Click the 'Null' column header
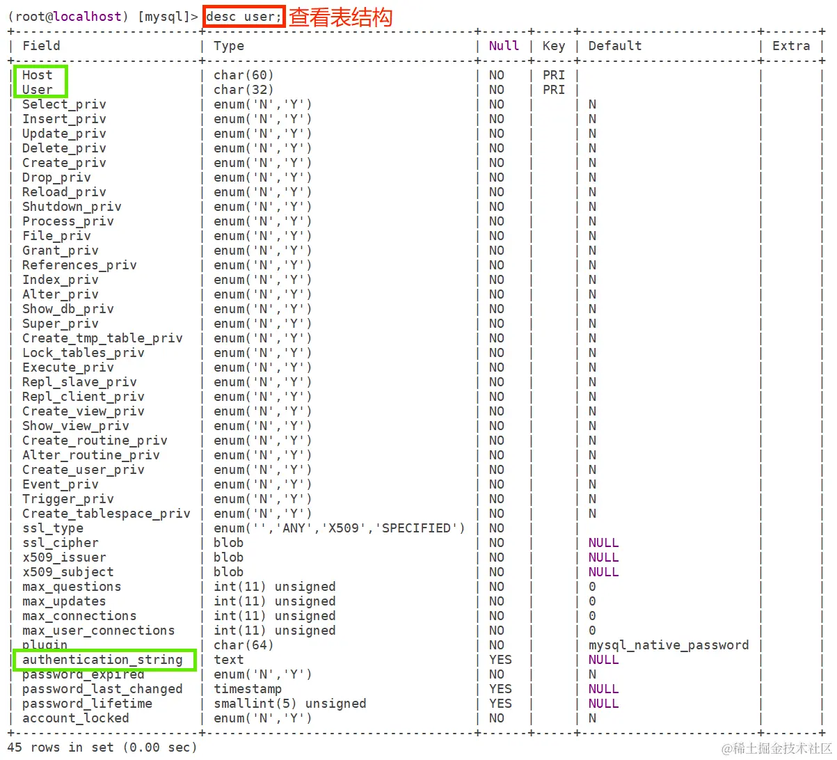 tap(504, 46)
